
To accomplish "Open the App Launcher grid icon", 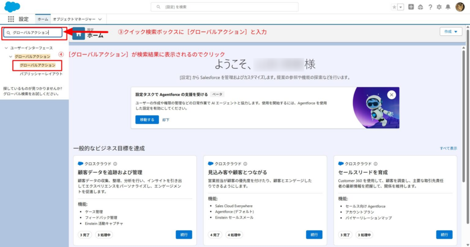I will click(x=11, y=19).
